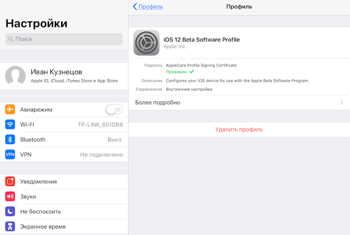Image resolution: width=350 pixels, height=235 pixels.
Task: Click Удалить профиль button
Action: pyautogui.click(x=239, y=129)
